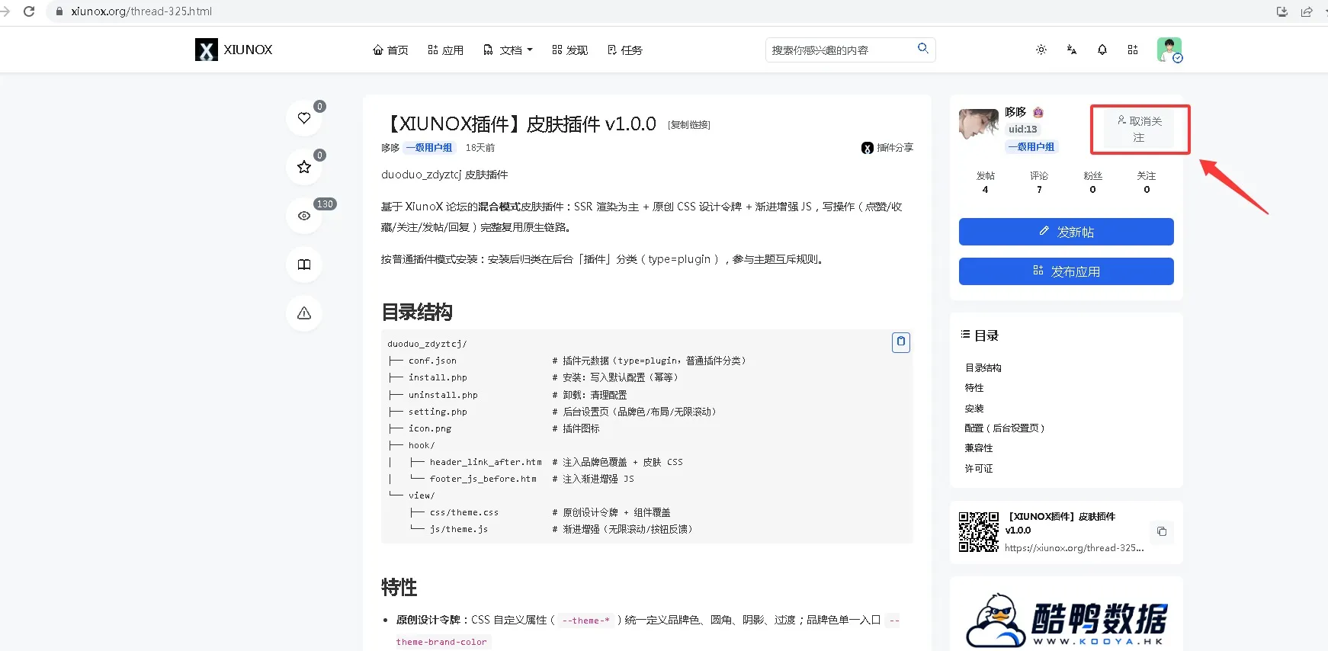Screen dimensions: 1328x651
Task: Open notifications bell icon
Action: [x=1102, y=50]
